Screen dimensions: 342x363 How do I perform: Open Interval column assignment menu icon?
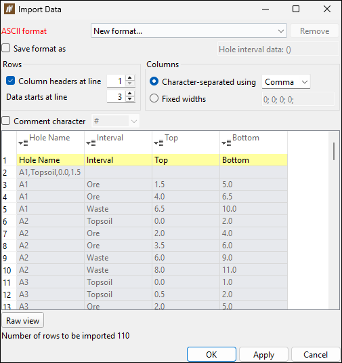[91, 143]
